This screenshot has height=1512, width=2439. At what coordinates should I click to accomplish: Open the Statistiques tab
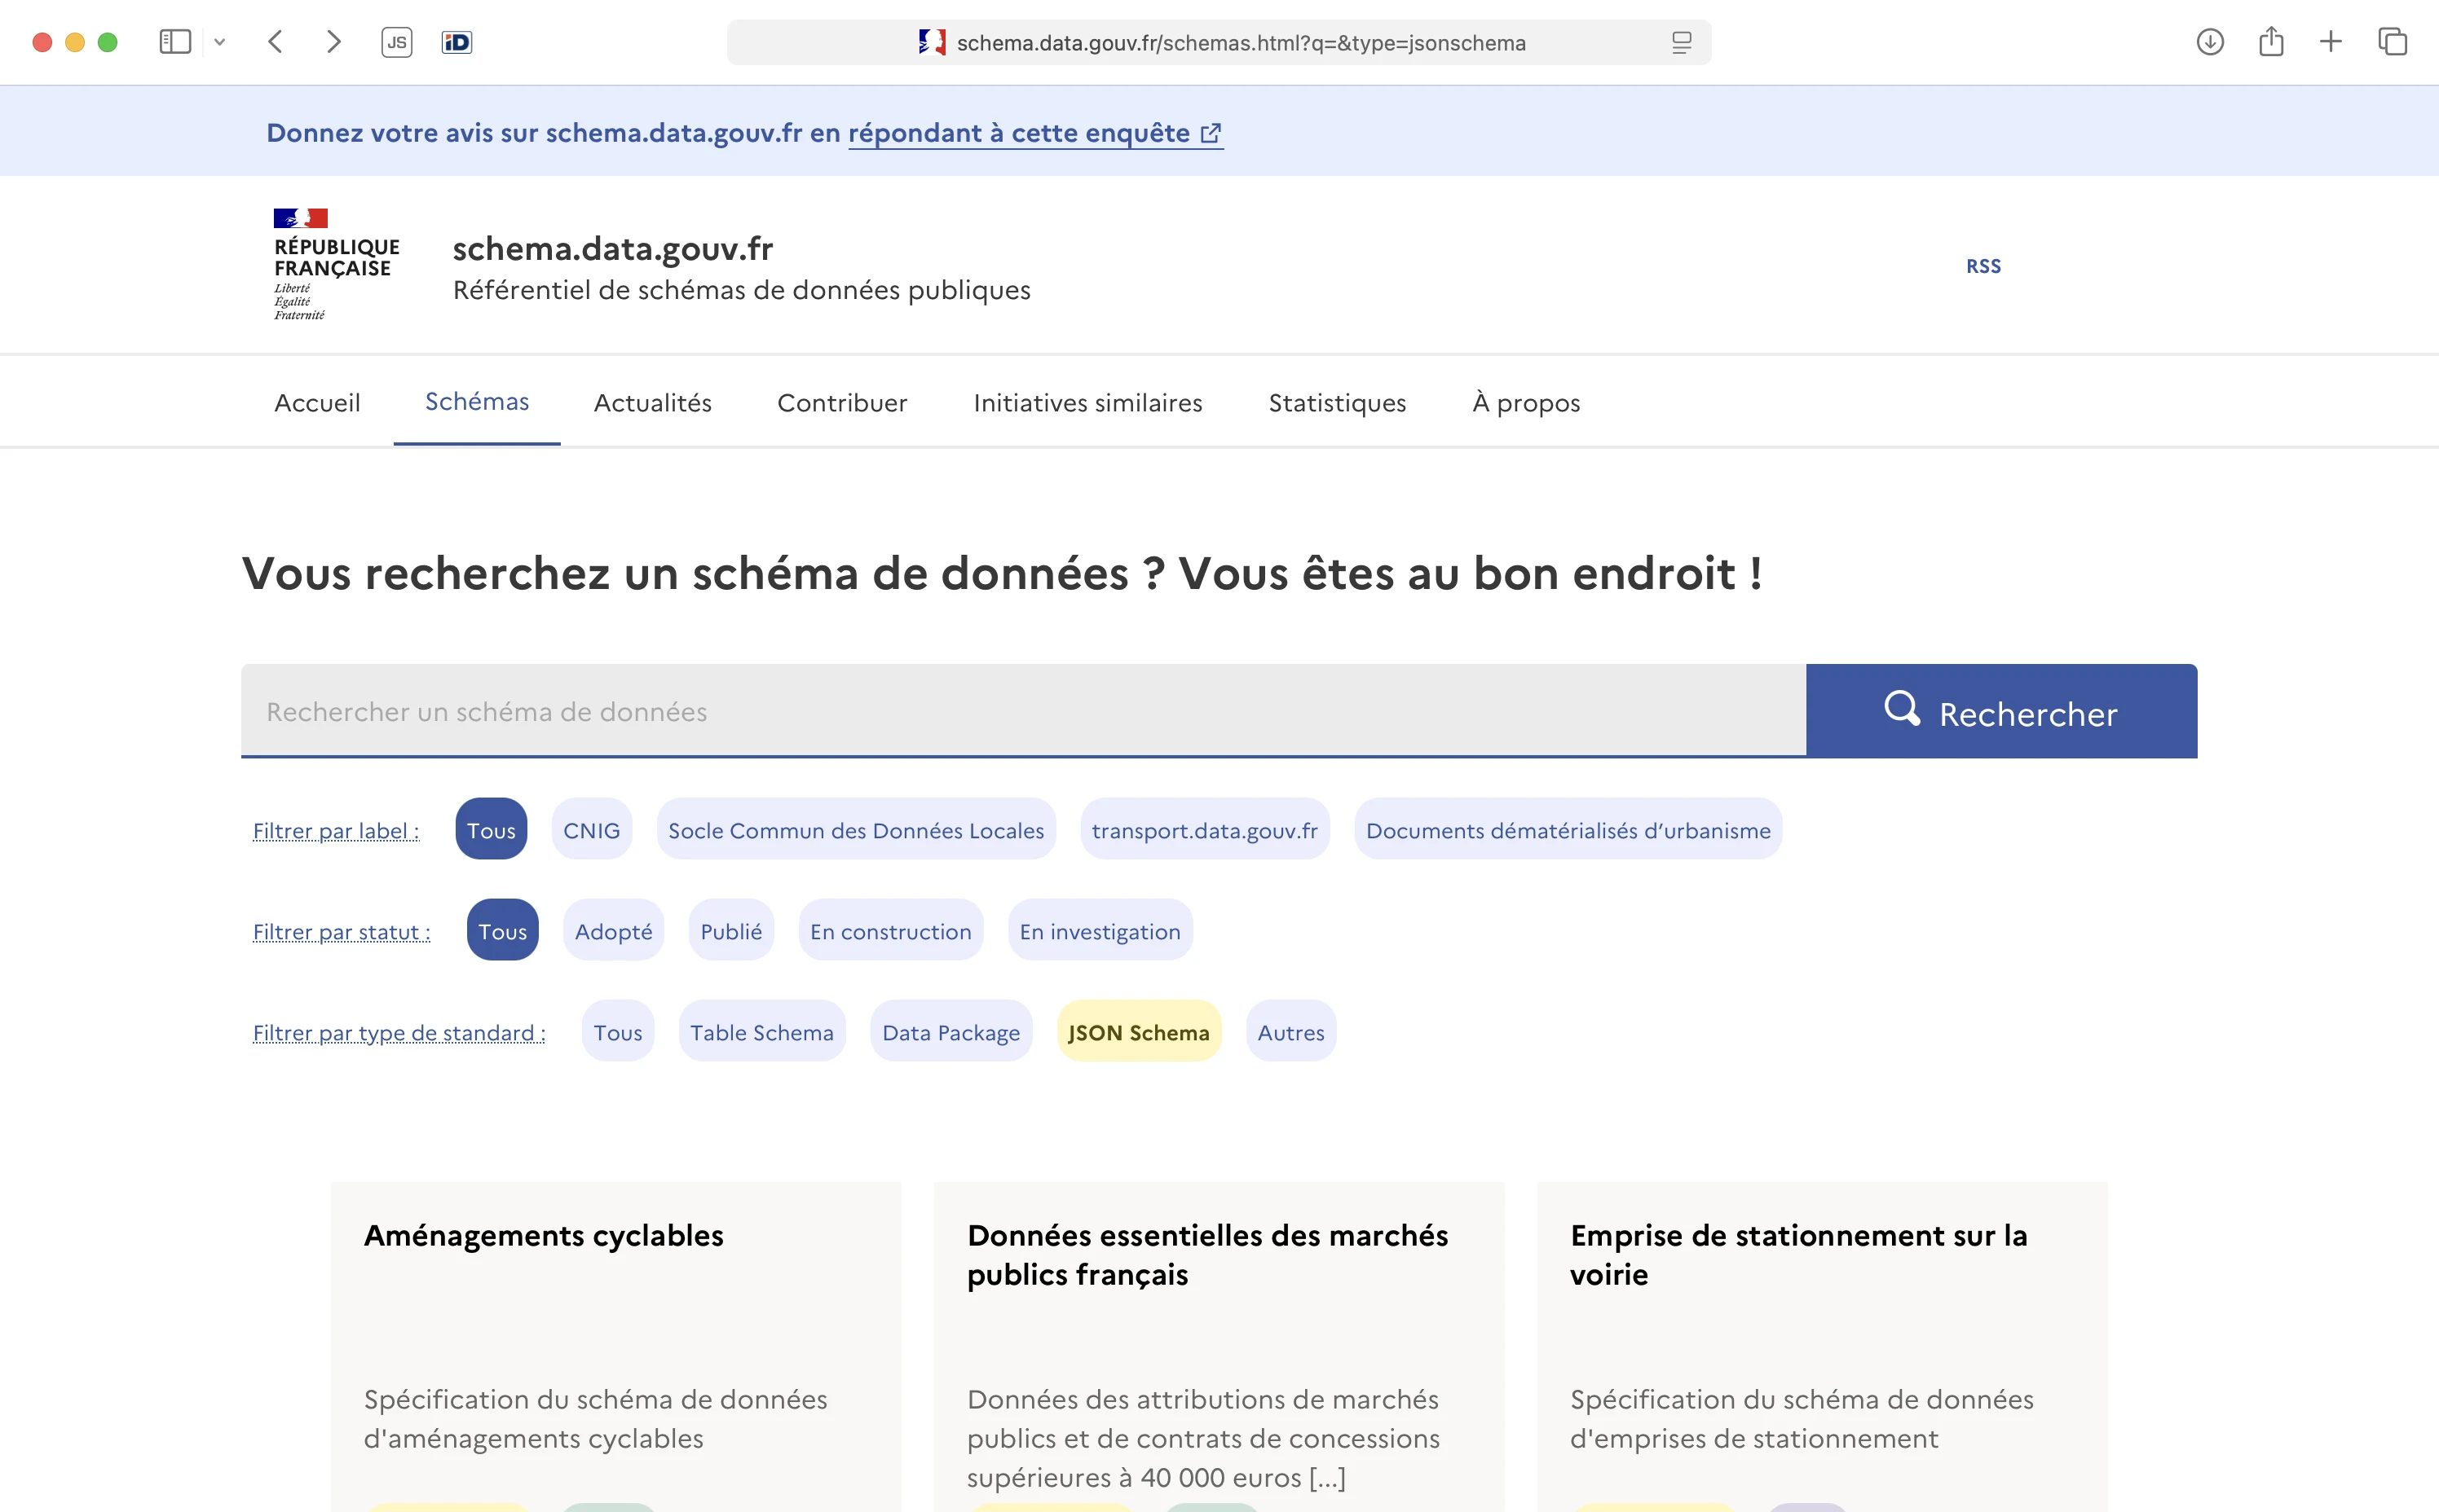coord(1337,403)
